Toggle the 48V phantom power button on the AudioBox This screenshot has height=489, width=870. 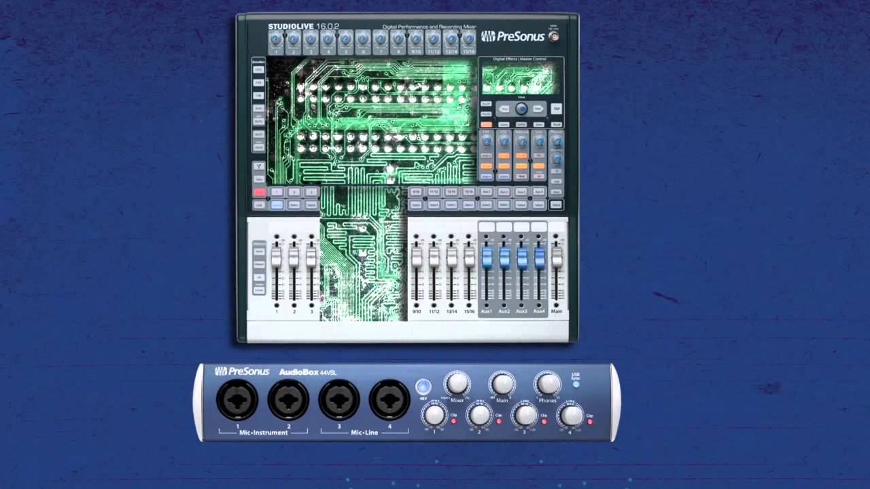(423, 386)
